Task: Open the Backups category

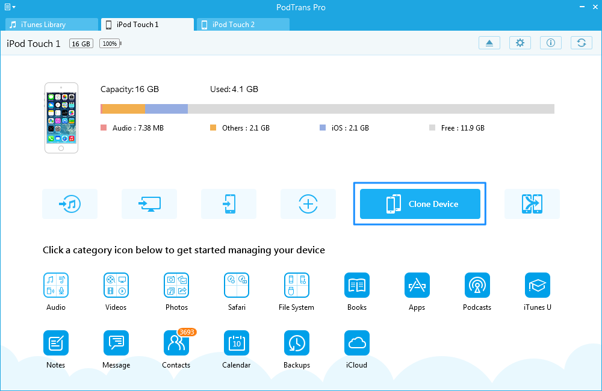Action: pyautogui.click(x=297, y=343)
